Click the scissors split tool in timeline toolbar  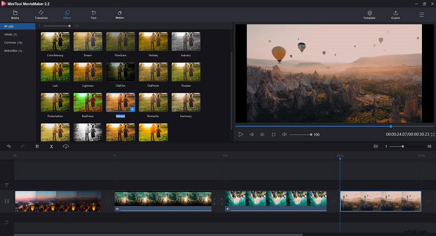[x=51, y=147]
